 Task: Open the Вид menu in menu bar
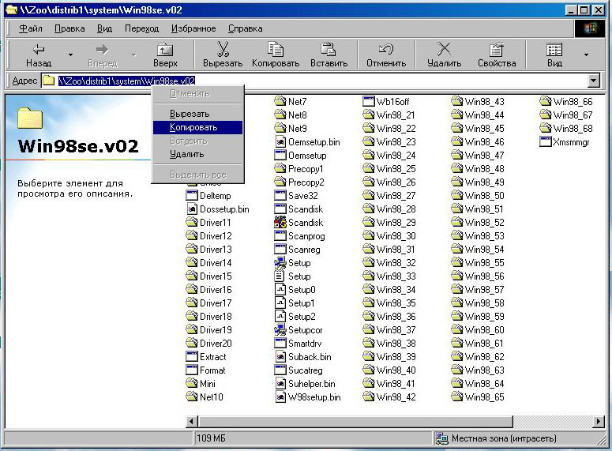point(104,28)
